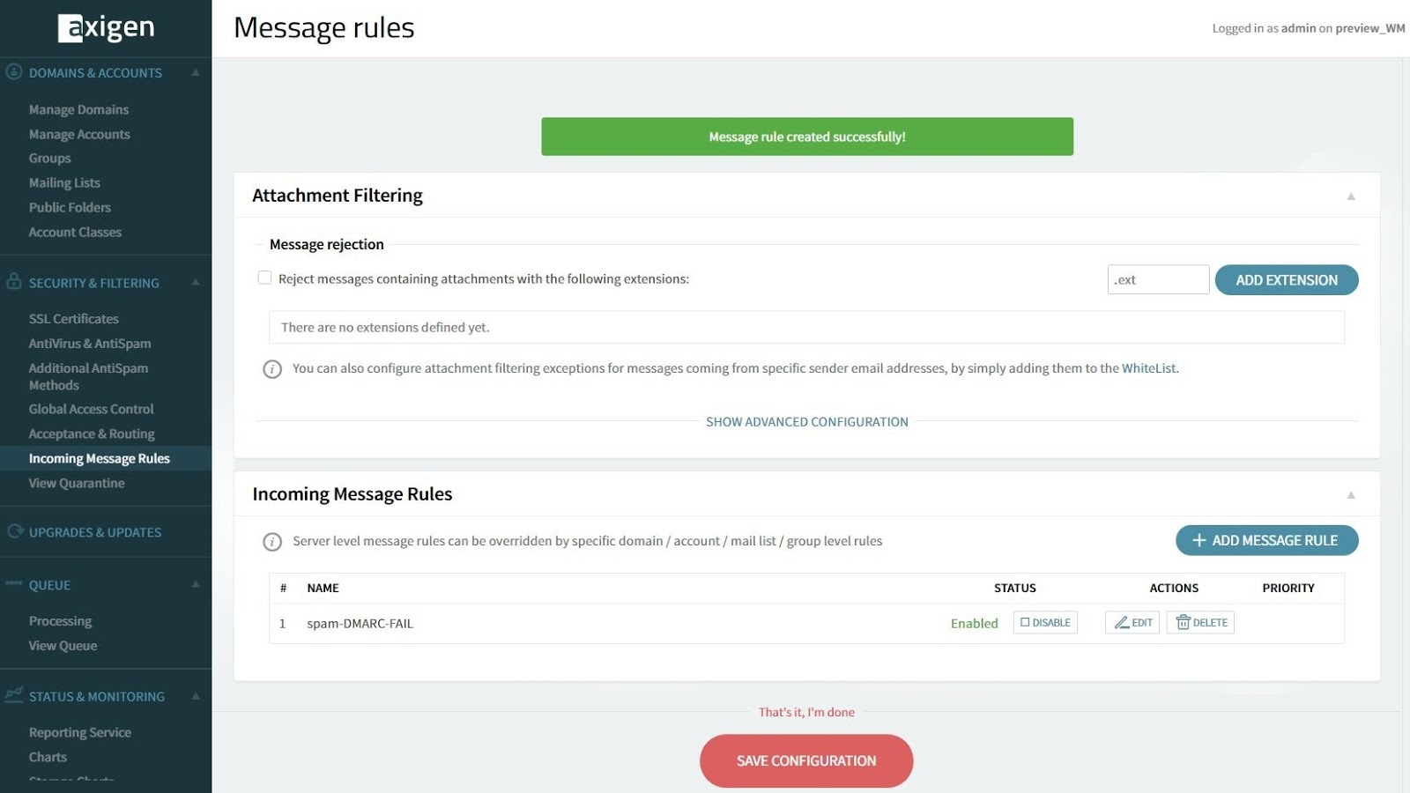Delete the spam-DMARC-FAIL rule
Screen dimensions: 1410x793
[x=1200, y=623]
